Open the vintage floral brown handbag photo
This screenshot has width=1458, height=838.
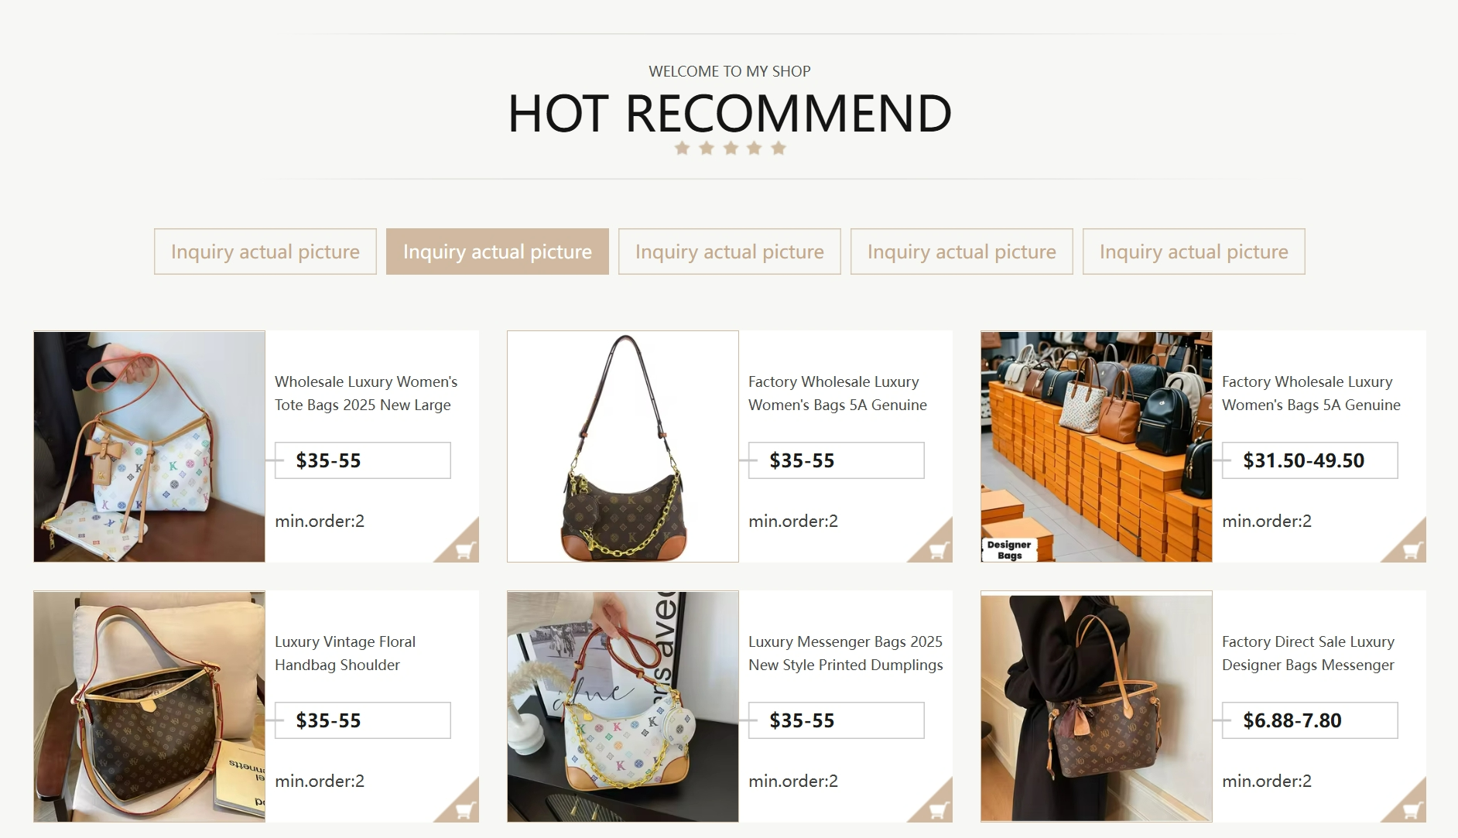click(149, 706)
